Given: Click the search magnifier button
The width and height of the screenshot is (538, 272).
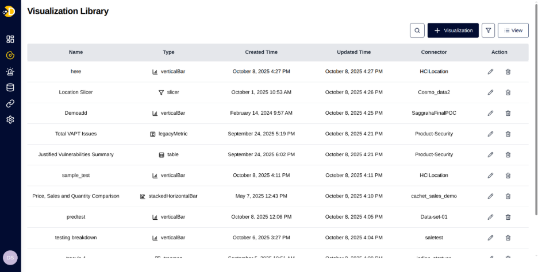Looking at the screenshot, I should click(x=417, y=30).
